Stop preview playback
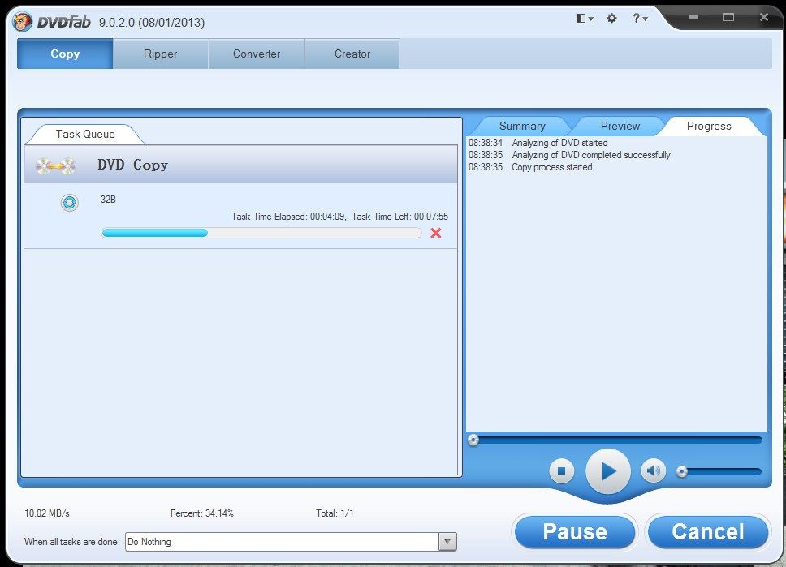 click(561, 470)
